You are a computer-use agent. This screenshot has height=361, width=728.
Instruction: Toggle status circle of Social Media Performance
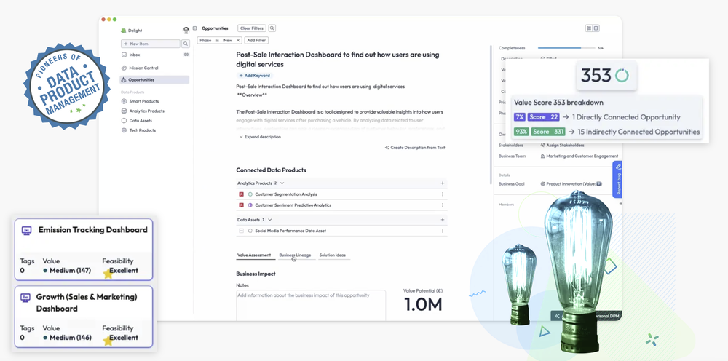(x=250, y=231)
